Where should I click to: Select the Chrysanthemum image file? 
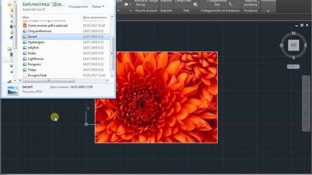tap(66, 31)
